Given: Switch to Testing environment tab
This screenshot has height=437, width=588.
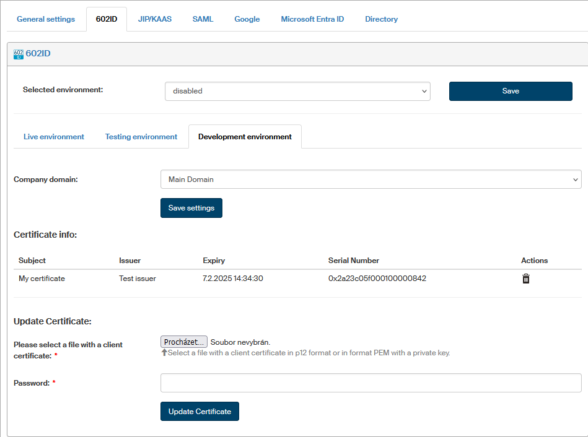Looking at the screenshot, I should (141, 137).
